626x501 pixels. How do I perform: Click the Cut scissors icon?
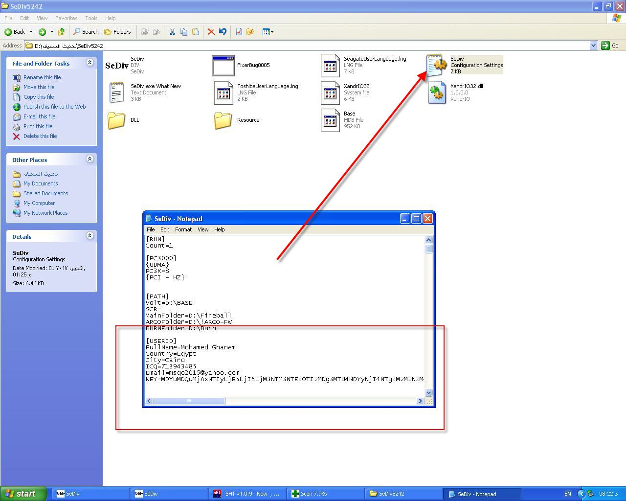[x=172, y=32]
